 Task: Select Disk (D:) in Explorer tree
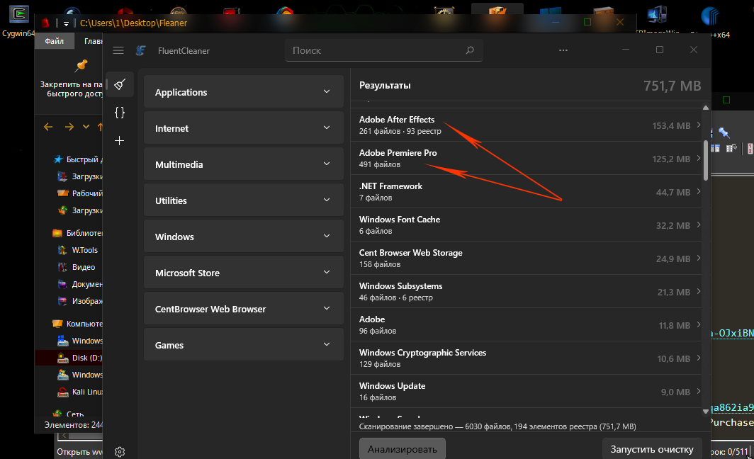[69, 358]
